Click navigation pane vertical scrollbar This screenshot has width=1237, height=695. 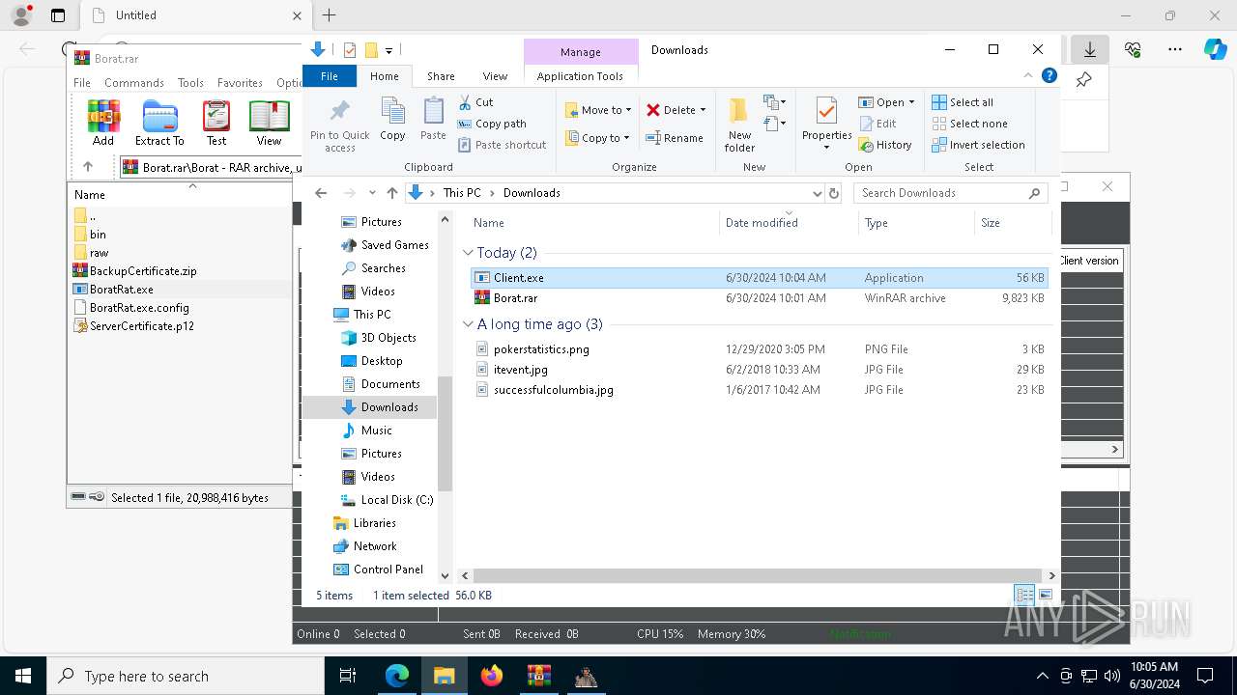(445, 434)
